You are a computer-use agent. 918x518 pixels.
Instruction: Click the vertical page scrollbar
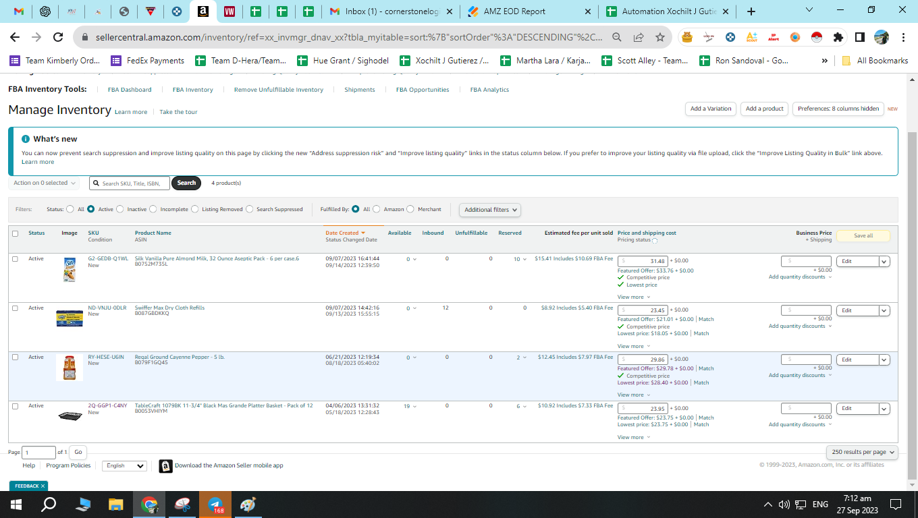pos(913,306)
